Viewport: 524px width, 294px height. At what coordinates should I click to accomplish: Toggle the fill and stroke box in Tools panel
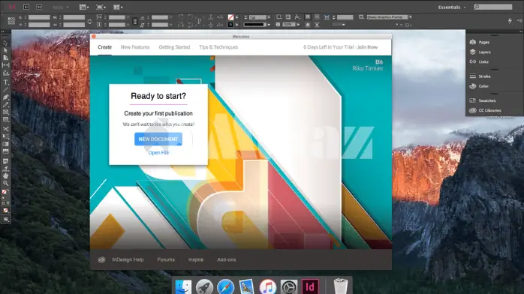pyautogui.click(x=5, y=192)
